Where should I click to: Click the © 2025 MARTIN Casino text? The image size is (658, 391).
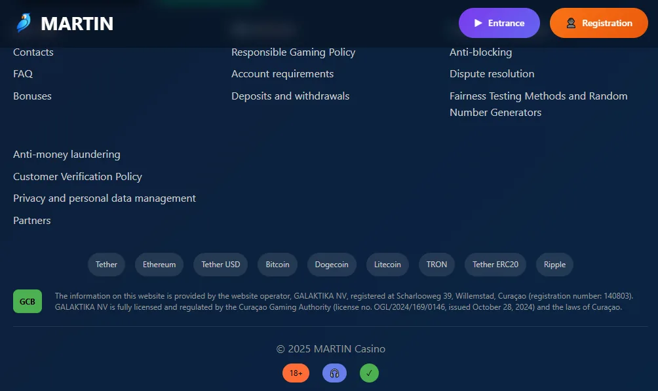[331, 348]
